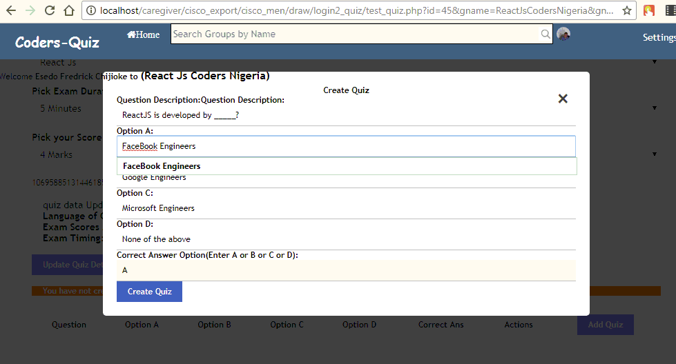Image resolution: width=676 pixels, height=364 pixels.
Task: Click the Update Quiz Details button
Action: pos(67,265)
